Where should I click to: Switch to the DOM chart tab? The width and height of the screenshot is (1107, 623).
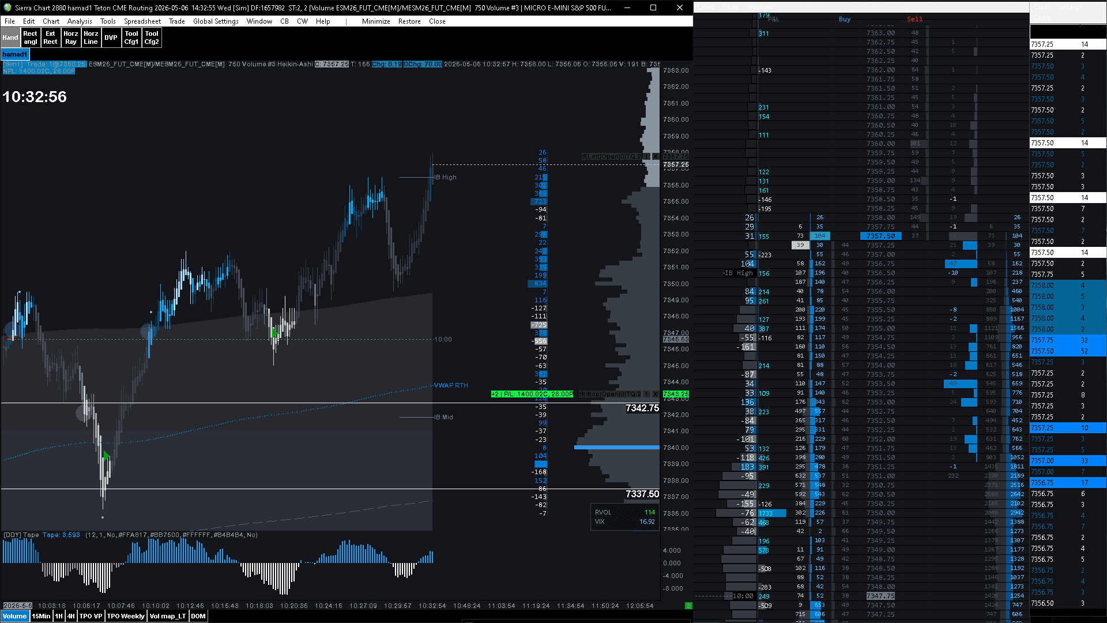(x=198, y=616)
